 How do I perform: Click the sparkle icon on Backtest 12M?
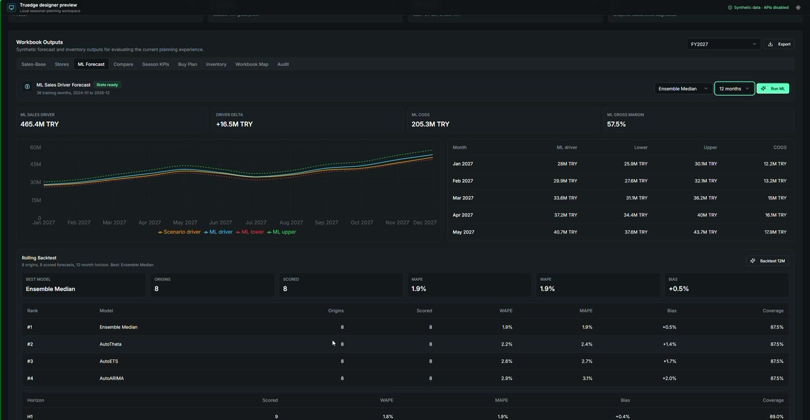coord(752,261)
